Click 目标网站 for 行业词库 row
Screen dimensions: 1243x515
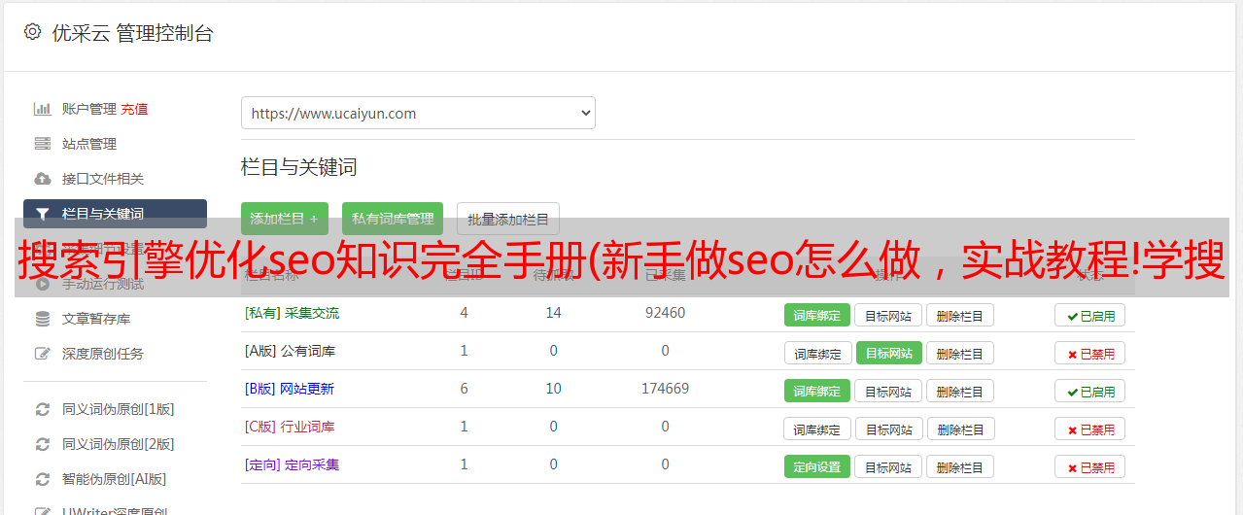[889, 429]
